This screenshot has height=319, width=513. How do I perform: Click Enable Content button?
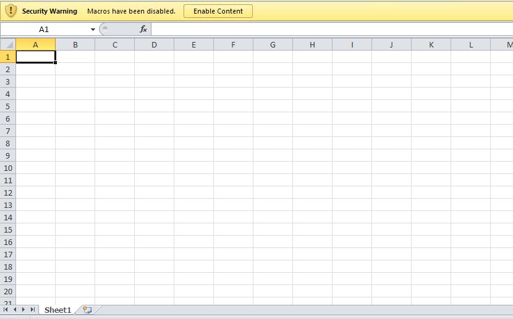point(218,11)
